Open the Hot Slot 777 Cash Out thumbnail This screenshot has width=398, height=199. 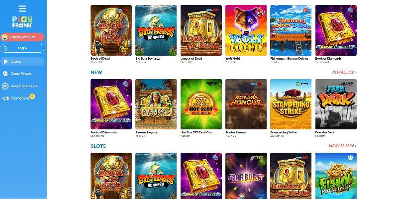coord(201,104)
